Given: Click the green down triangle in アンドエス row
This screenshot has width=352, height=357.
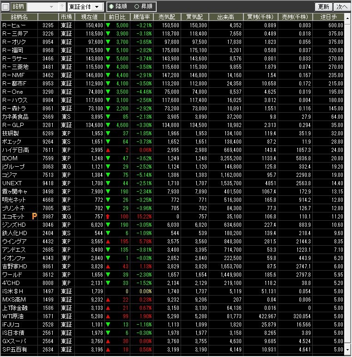Looking at the screenshot, I should 108,250.
